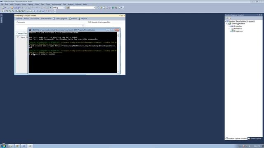Image resolution: width=264 pixels, height=148 pixels.
Task: Click the top toolbar overflow options arrow
Action: click(x=123, y=8)
